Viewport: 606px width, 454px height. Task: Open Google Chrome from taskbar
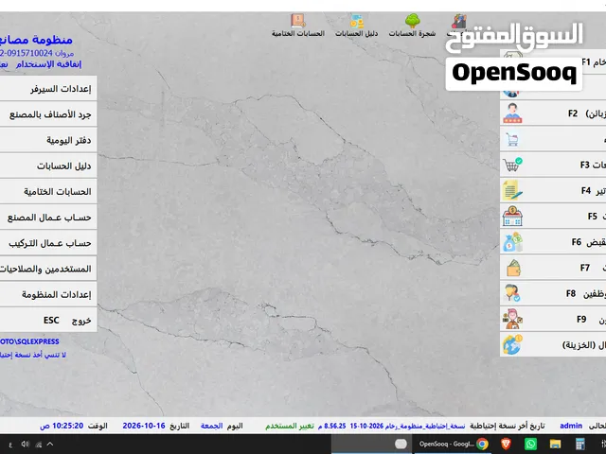tap(482, 445)
